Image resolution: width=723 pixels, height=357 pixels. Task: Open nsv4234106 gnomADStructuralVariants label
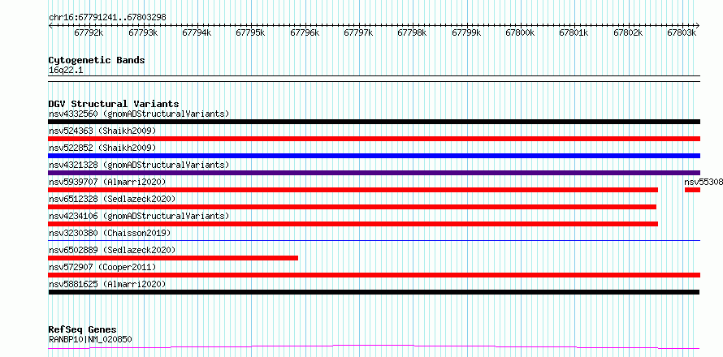pos(139,216)
